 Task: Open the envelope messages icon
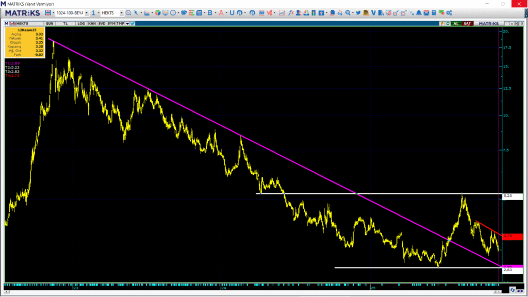426,13
